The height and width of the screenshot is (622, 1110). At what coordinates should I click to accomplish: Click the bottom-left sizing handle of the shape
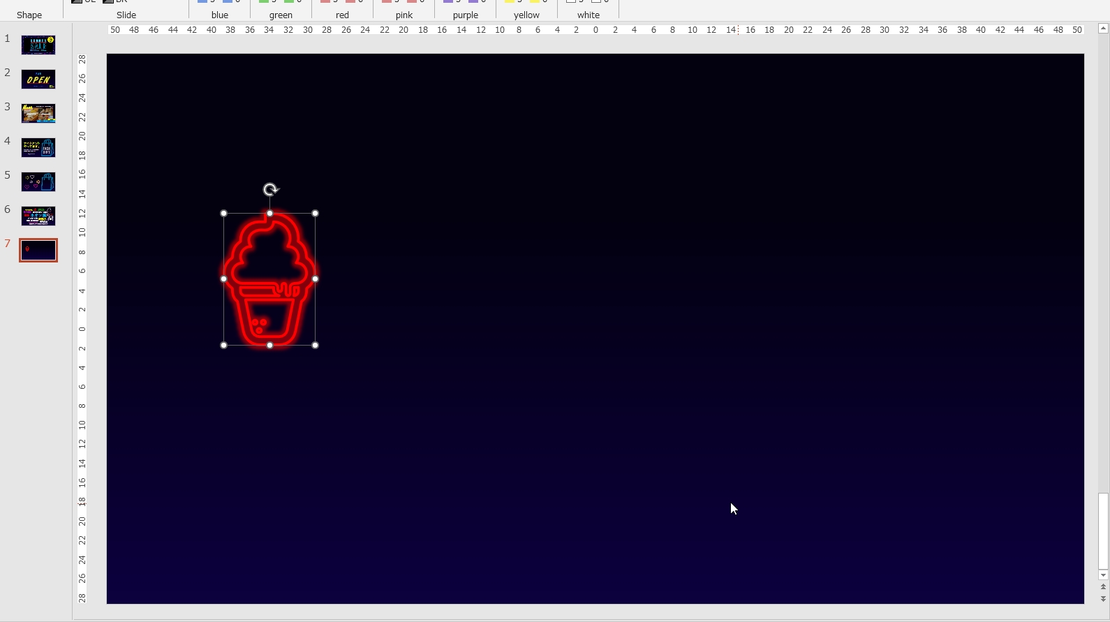[223, 346]
